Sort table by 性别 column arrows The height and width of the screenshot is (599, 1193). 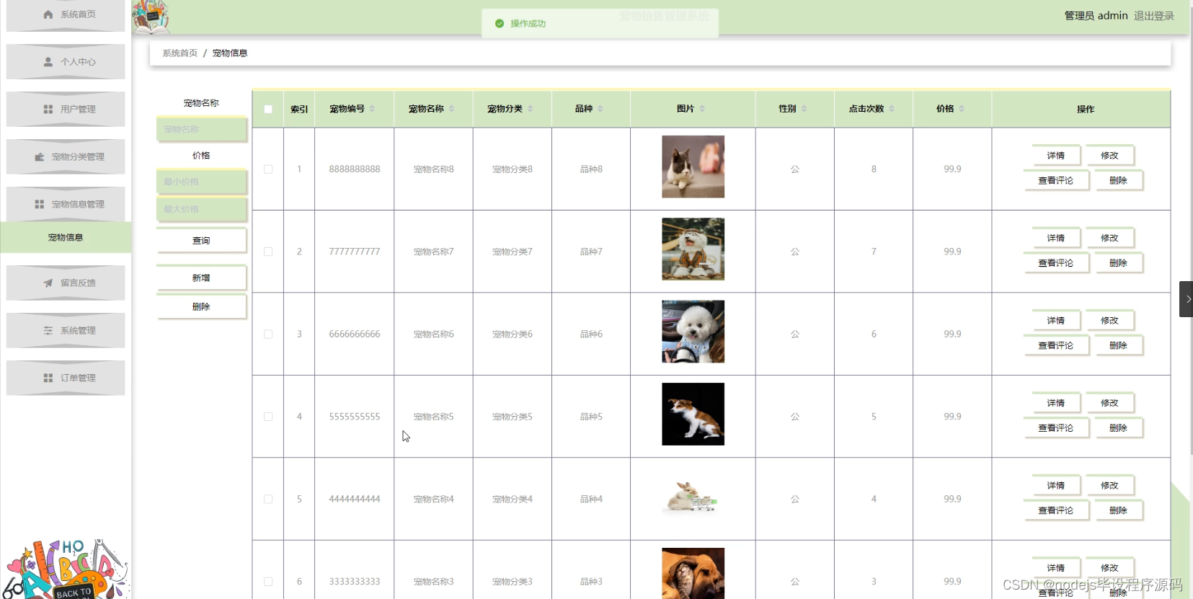coord(804,109)
